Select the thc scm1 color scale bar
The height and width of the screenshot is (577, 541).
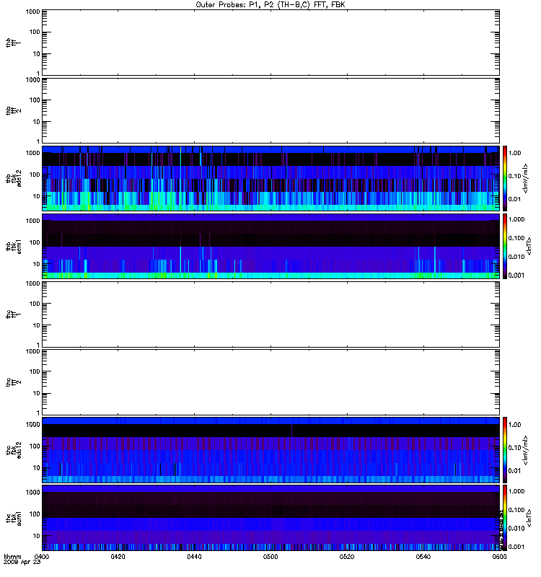[505, 518]
